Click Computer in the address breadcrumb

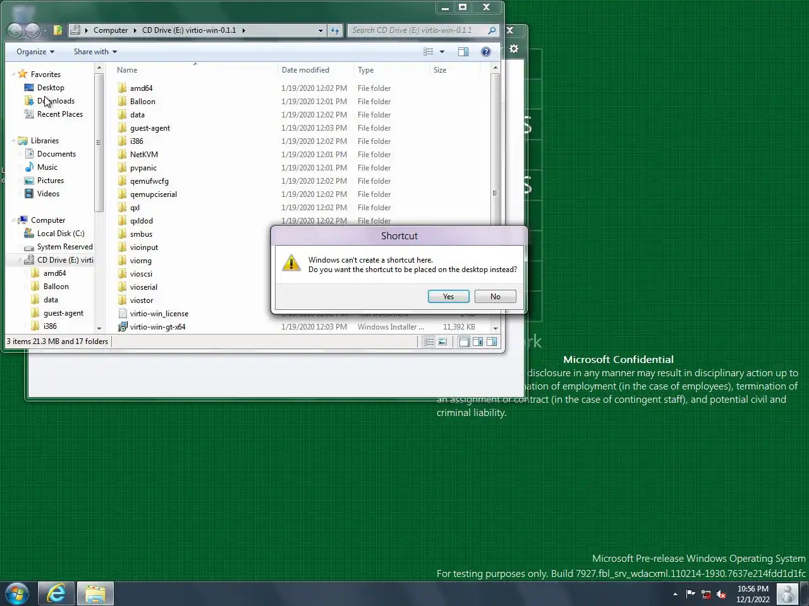coord(111,30)
